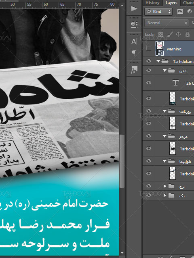Viewport: 194px width, 258px height.
Task: Hide the Tarhdok layer inside متن group
Action: [149, 98]
